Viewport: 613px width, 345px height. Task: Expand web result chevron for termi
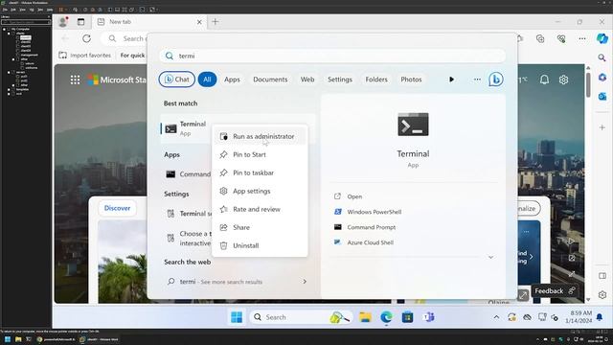305,281
